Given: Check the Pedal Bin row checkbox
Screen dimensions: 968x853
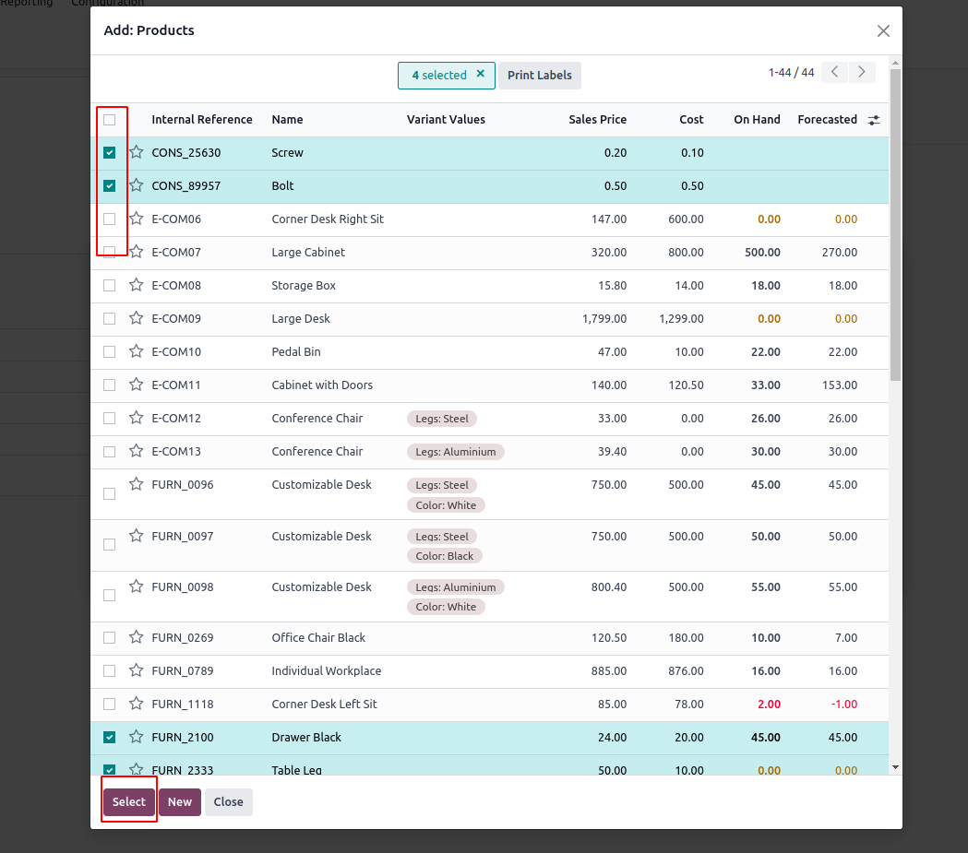Looking at the screenshot, I should point(109,352).
